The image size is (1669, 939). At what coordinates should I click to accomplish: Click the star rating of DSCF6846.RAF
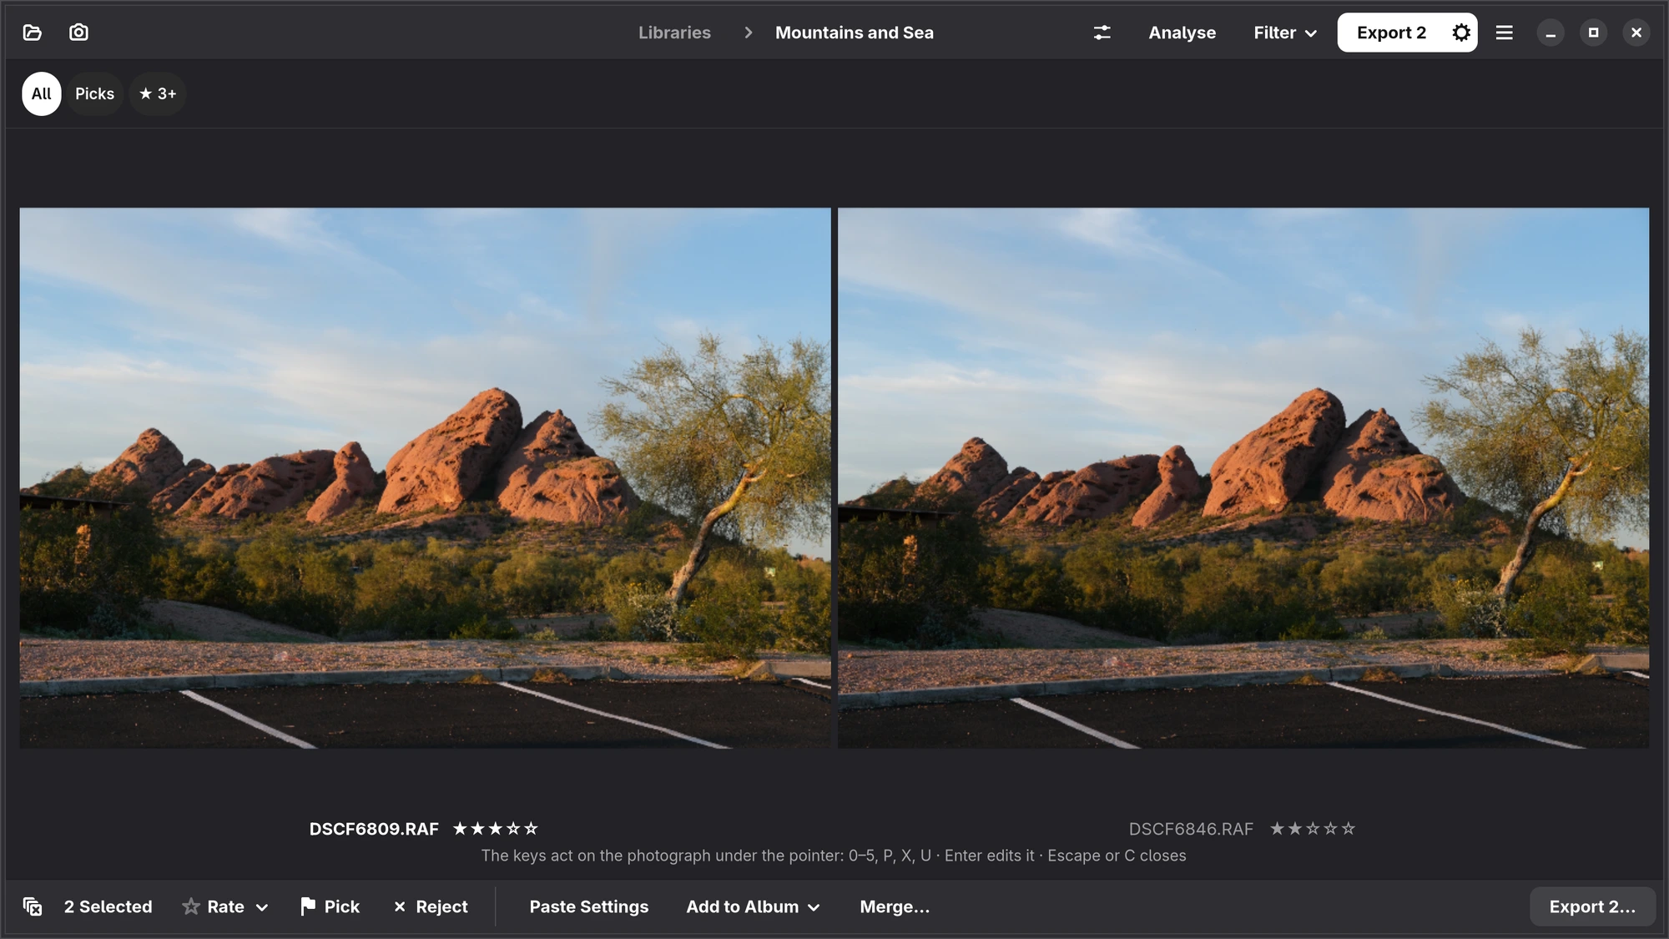(1313, 829)
